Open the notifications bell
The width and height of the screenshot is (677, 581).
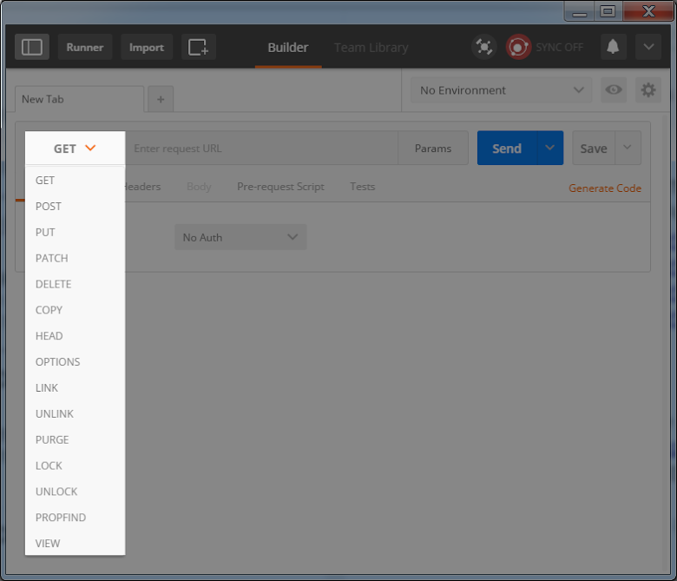coord(613,47)
